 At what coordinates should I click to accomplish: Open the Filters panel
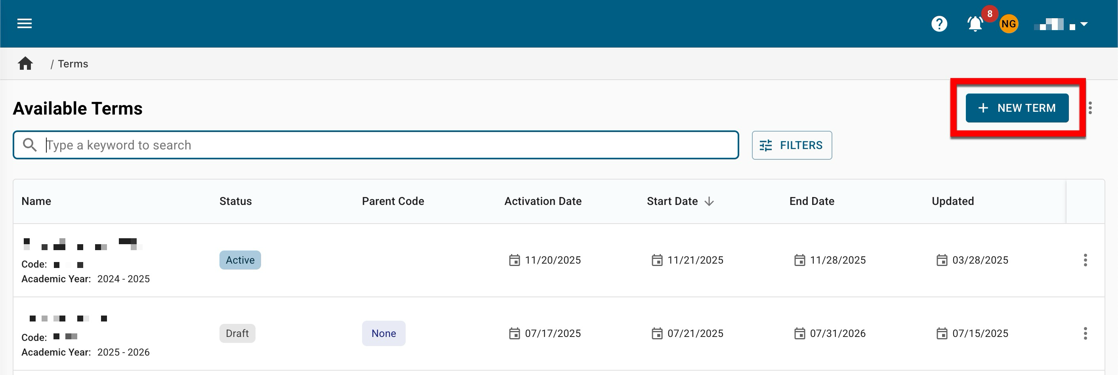(x=791, y=145)
